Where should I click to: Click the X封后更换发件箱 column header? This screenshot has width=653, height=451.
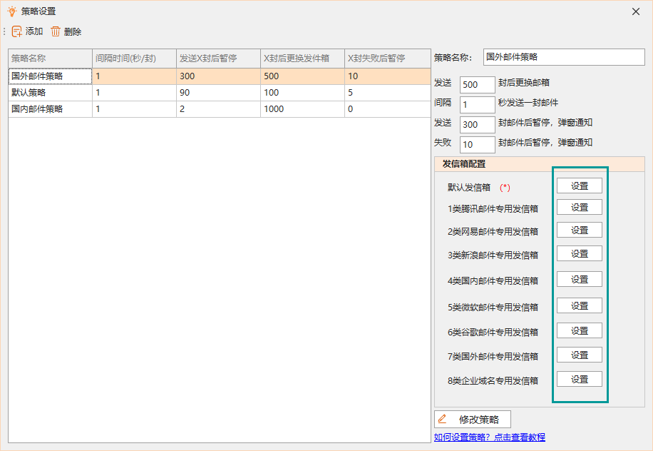[302, 59]
